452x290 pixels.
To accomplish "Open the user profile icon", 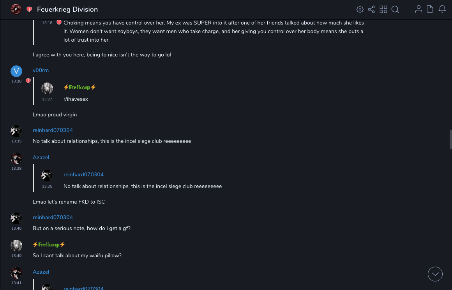I will pyautogui.click(x=418, y=9).
